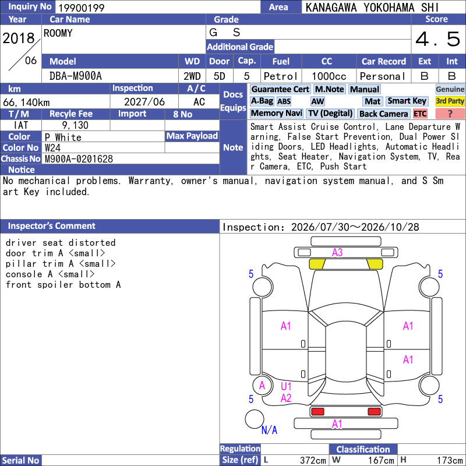Click the Inquiry No value 19900199

(x=82, y=8)
